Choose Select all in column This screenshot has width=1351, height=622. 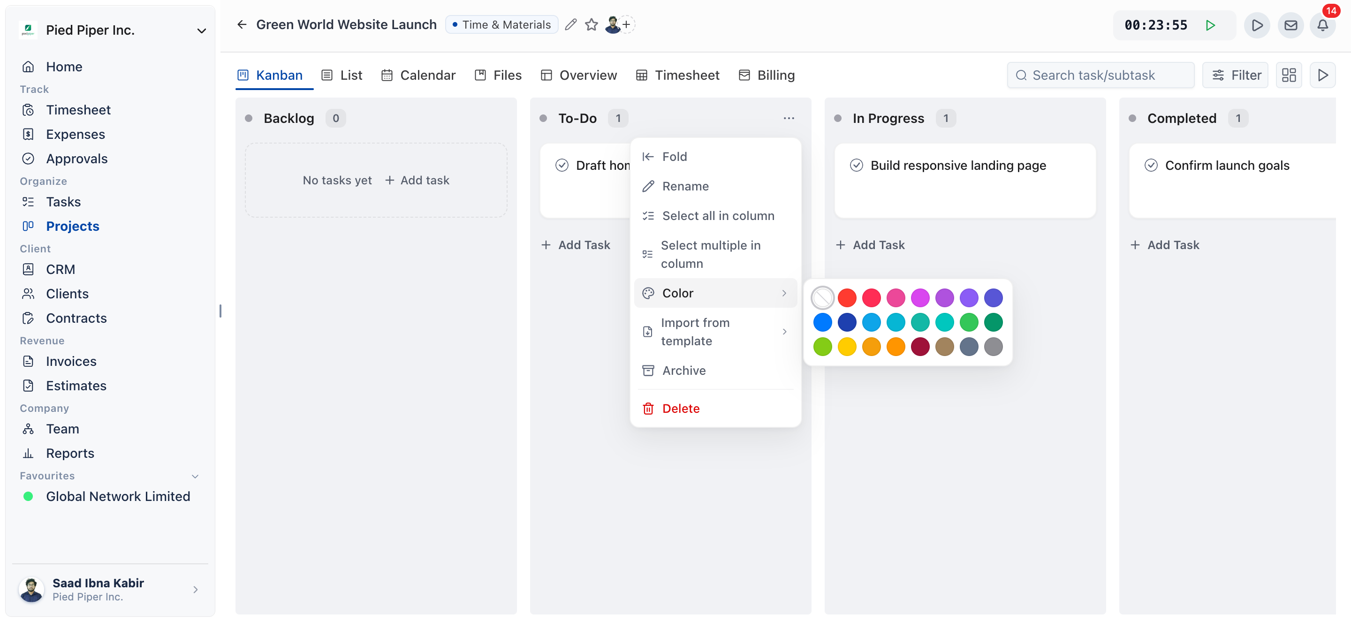pos(715,216)
